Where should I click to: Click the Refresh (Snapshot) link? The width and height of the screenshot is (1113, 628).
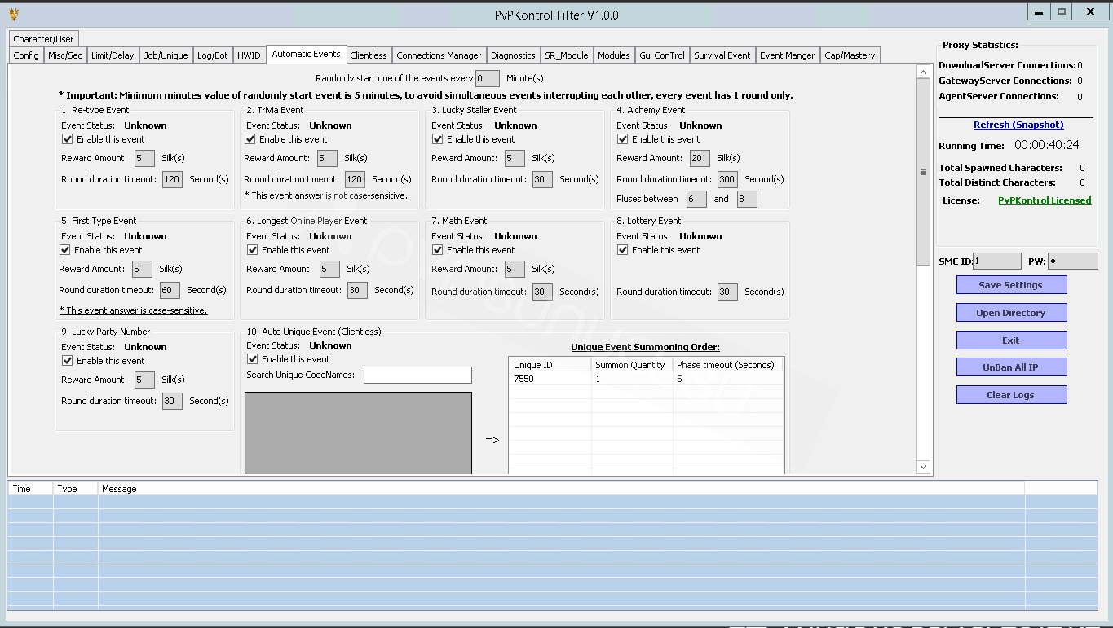coord(1018,125)
